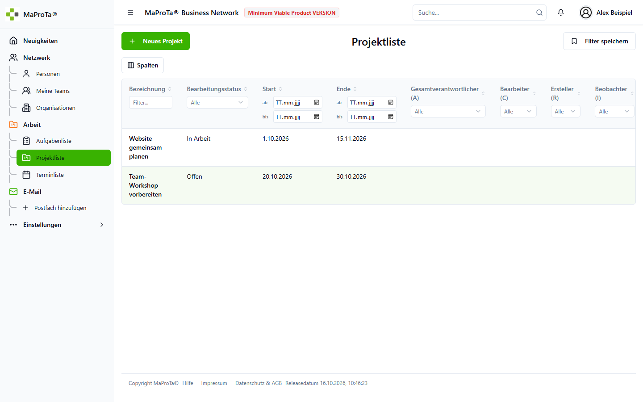Expand the Einstellungen menu chevron
The width and height of the screenshot is (643, 402).
(102, 225)
